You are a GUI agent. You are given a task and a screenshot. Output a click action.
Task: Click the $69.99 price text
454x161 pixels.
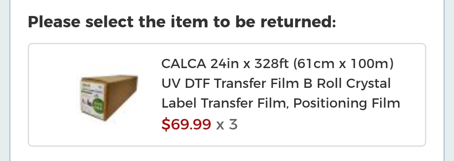[186, 124]
